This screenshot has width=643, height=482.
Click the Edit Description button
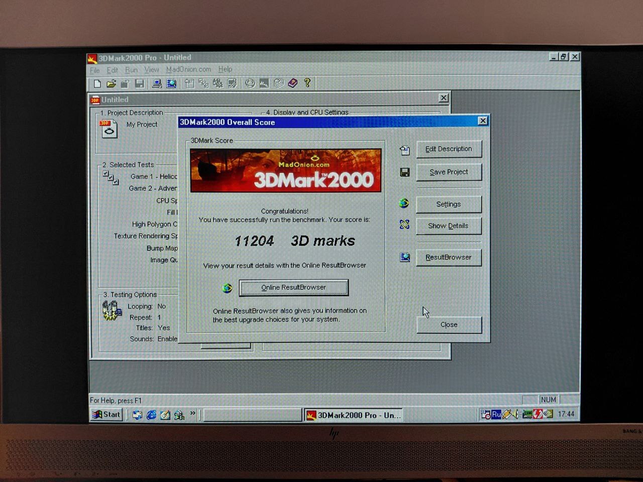tap(449, 149)
